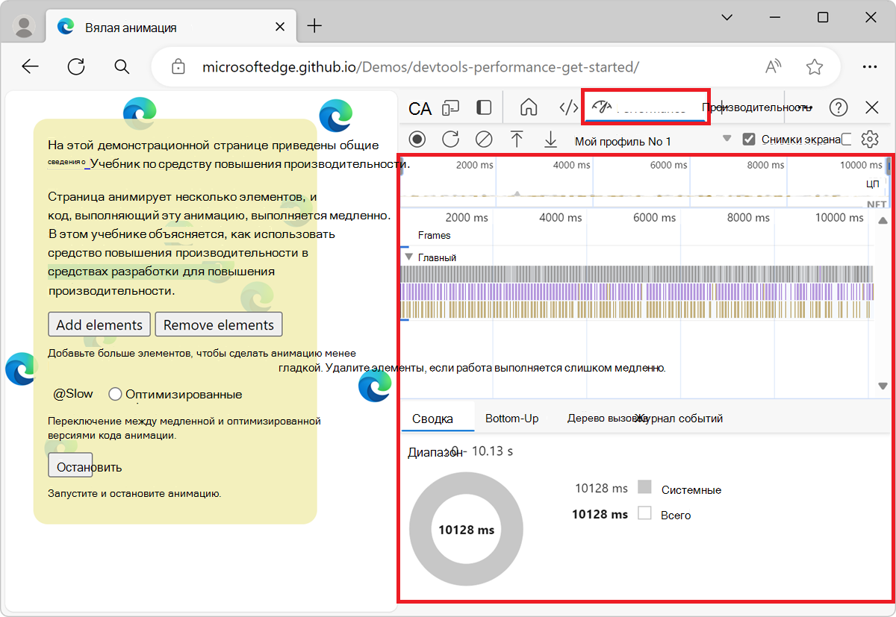Open DevTools help question mark

839,107
